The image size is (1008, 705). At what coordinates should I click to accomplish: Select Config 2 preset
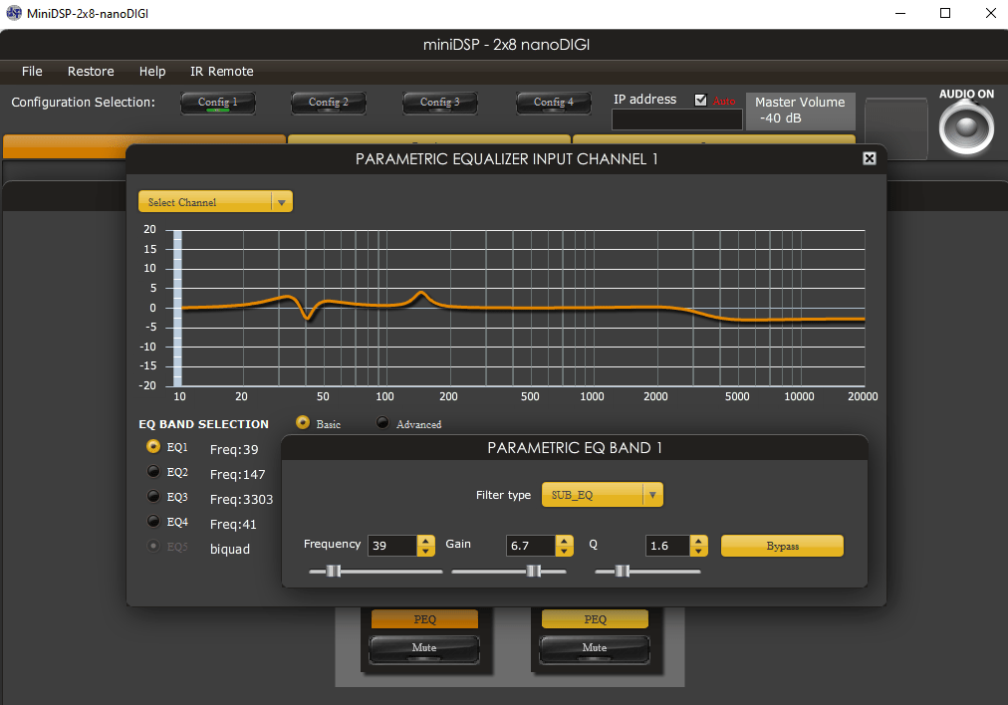pos(329,103)
